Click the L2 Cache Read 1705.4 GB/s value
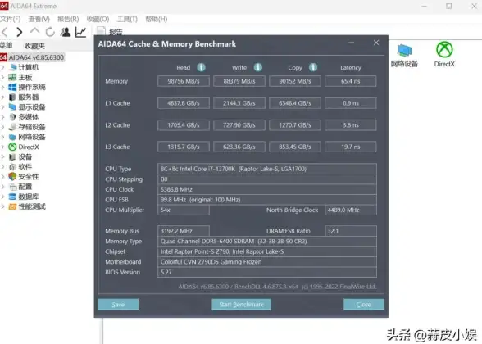 tap(184, 125)
